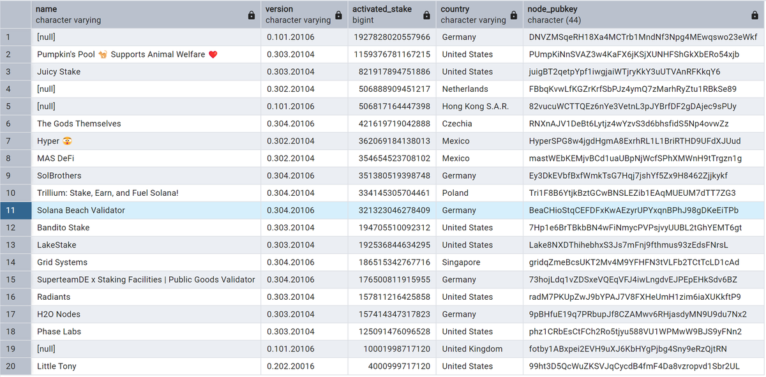
Task: Click the "LakeStake" cell
Action: pyautogui.click(x=146, y=245)
